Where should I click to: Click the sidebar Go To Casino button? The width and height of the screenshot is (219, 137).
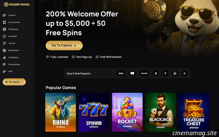14,82
